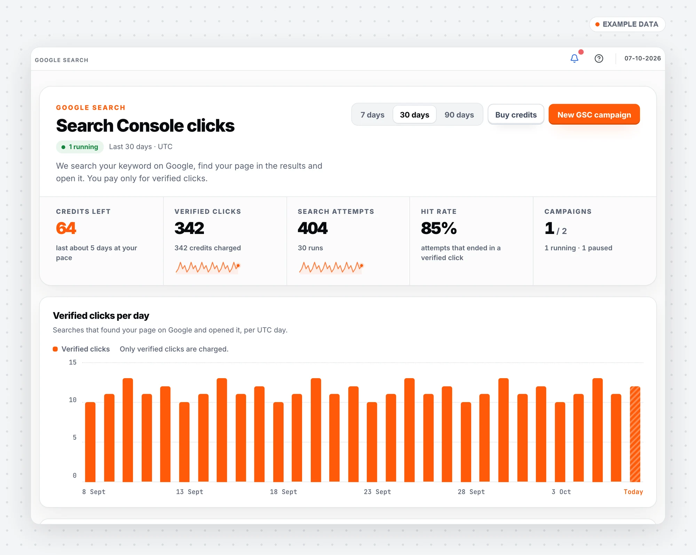Switch range to 90 days
696x555 pixels.
coord(459,115)
